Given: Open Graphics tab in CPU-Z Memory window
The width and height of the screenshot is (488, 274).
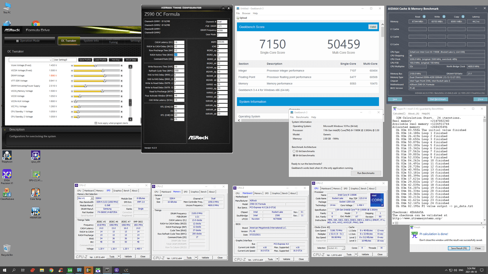Looking at the screenshot, I should [x=195, y=192].
